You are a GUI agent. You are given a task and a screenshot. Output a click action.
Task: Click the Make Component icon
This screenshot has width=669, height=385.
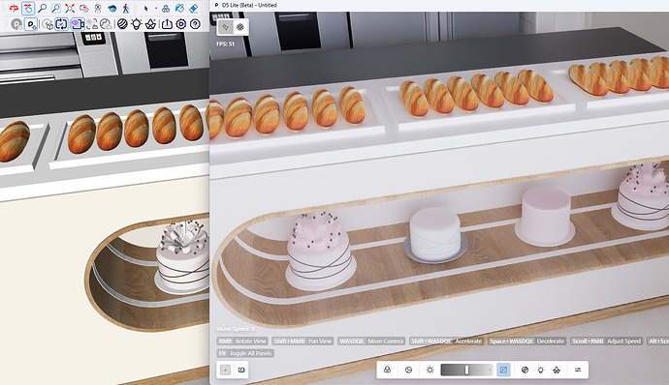(x=166, y=8)
